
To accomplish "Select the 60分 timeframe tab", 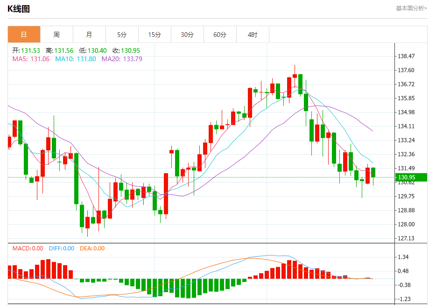I will pos(220,35).
